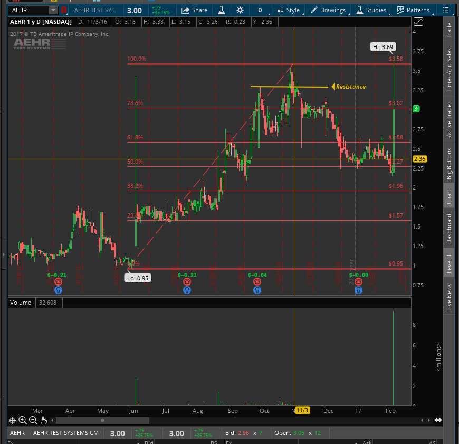Open the symbol selector dropdown arrow

(53, 10)
